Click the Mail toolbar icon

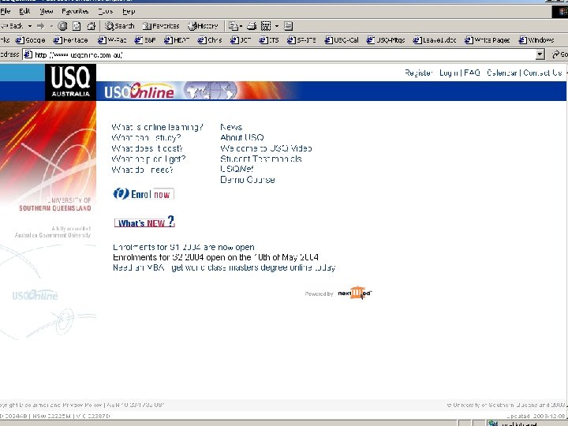[234, 26]
